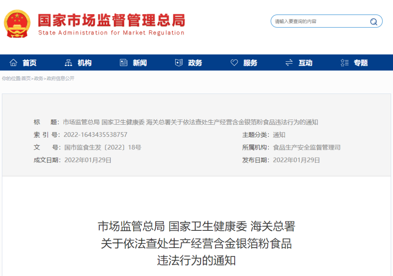Open the 互动 navigation menu
Image resolution: width=393 pixels, height=276 pixels.
point(305,63)
